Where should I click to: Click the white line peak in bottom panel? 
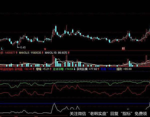click(54, 103)
